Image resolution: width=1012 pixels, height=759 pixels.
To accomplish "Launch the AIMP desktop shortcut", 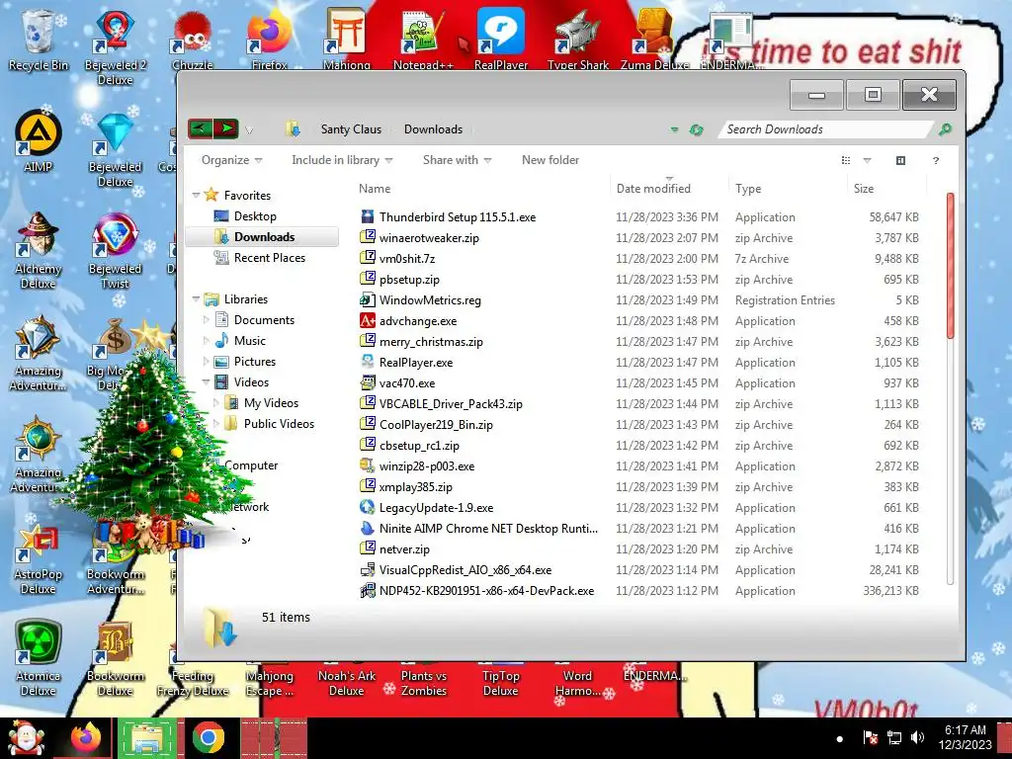I will pyautogui.click(x=38, y=142).
